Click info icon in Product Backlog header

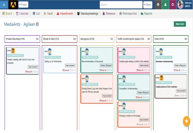38,39
